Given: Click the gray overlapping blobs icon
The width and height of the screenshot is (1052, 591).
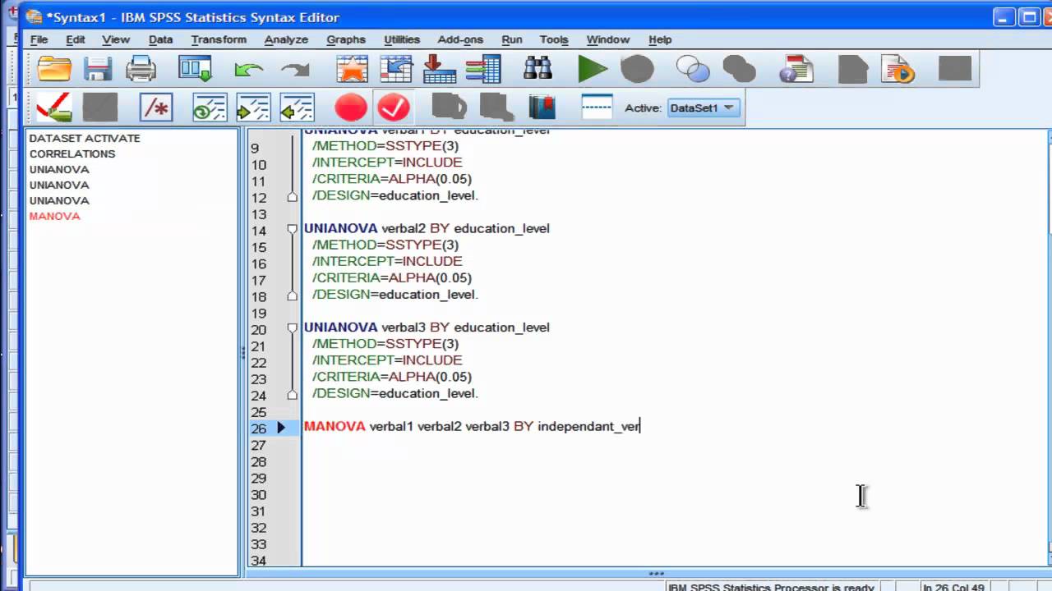Looking at the screenshot, I should coord(739,70).
